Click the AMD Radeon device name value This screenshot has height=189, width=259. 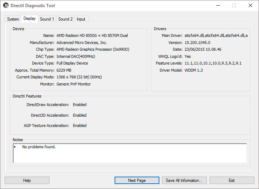point(92,36)
